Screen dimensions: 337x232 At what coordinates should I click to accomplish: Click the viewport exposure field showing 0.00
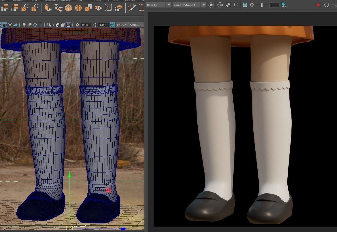tap(85, 25)
